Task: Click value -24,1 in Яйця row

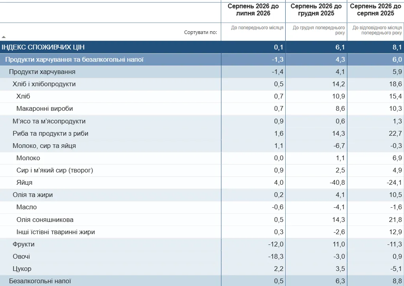Action: tap(394, 183)
